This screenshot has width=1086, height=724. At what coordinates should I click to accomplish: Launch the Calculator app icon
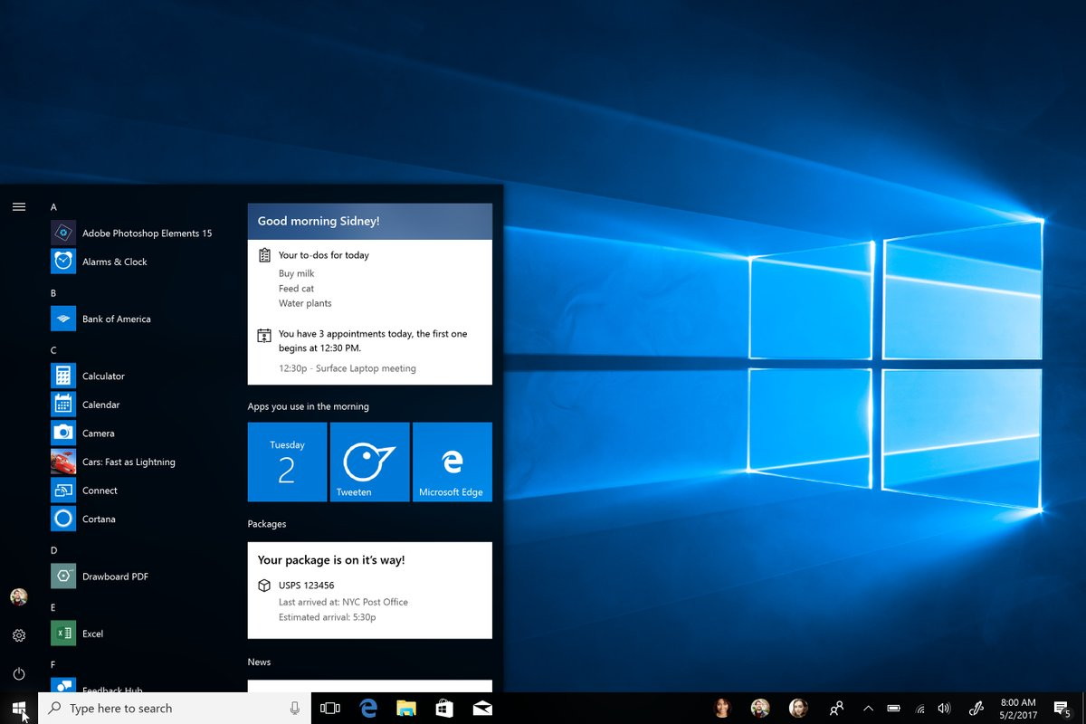pyautogui.click(x=63, y=376)
